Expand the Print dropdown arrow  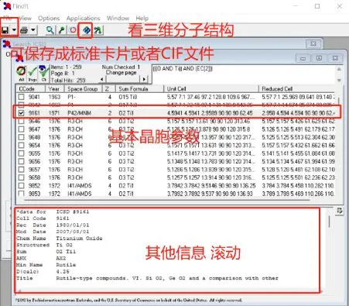coord(33,30)
